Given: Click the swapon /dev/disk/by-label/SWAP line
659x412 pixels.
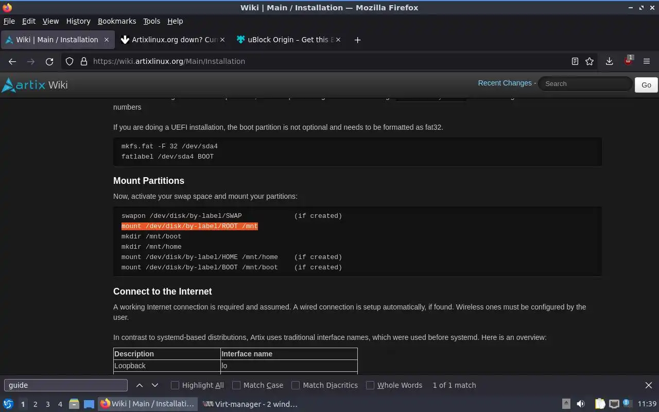Looking at the screenshot, I should [x=181, y=216].
